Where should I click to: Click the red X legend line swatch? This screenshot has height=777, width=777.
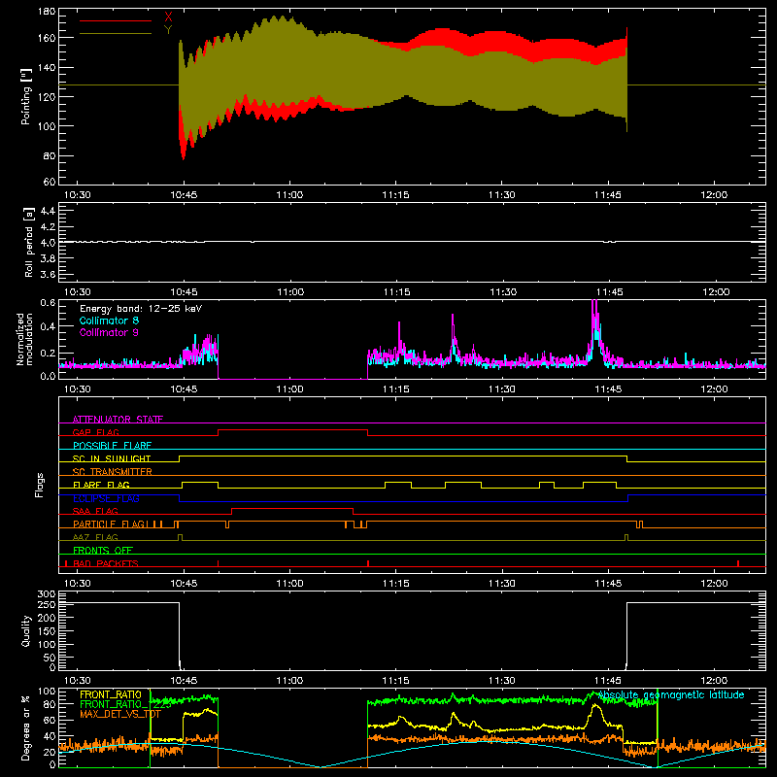click(x=116, y=20)
